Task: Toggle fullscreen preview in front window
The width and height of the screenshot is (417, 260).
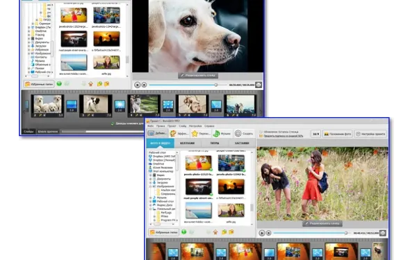Action: [x=383, y=233]
